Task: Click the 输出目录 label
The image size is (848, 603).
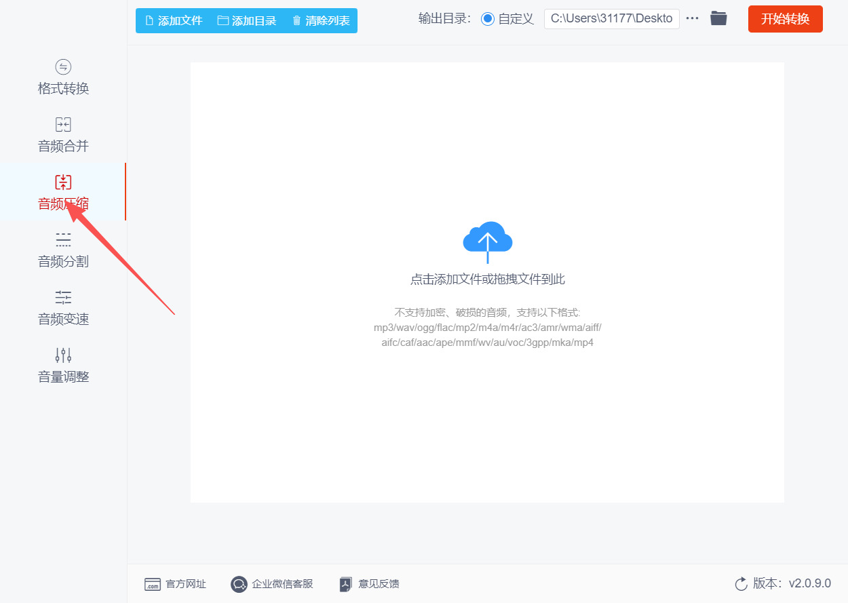Action: coord(445,19)
